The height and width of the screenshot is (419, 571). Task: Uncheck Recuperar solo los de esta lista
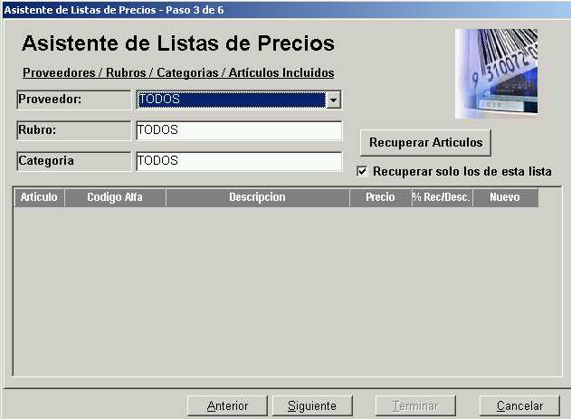[363, 171]
